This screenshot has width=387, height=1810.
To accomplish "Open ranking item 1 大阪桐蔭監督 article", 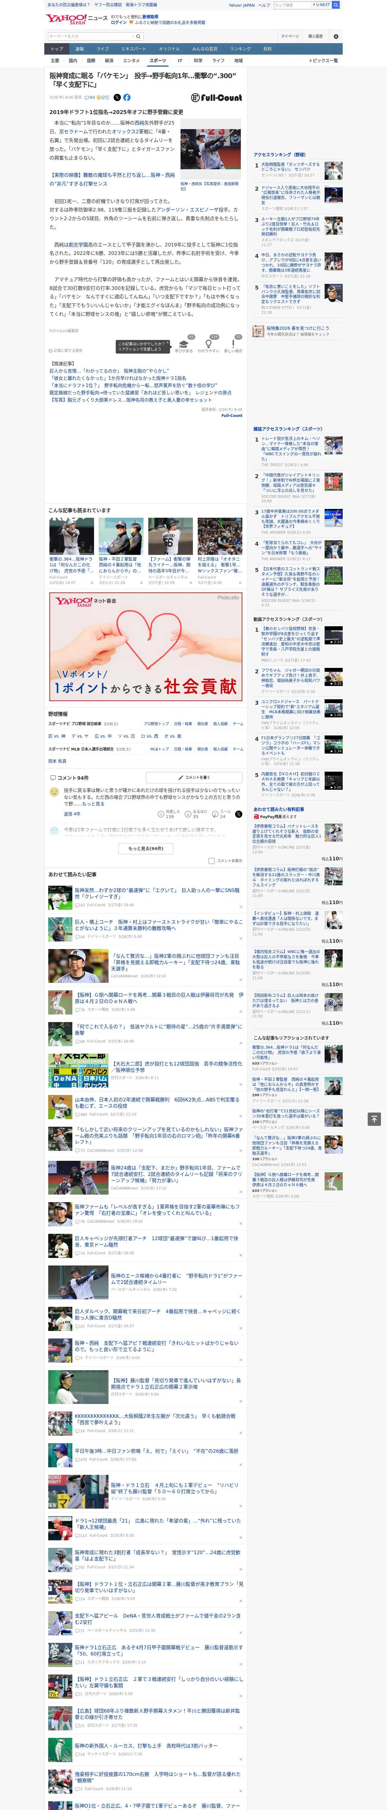I will [x=291, y=167].
